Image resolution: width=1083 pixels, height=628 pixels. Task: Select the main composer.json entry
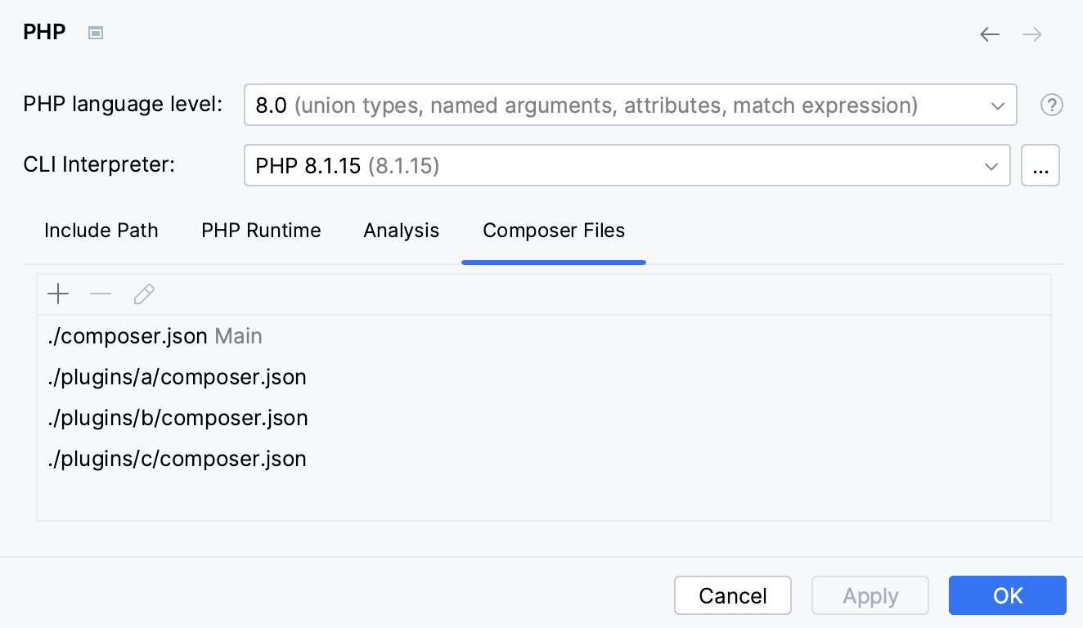[128, 336]
